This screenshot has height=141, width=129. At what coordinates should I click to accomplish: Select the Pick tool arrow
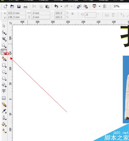click(4, 26)
